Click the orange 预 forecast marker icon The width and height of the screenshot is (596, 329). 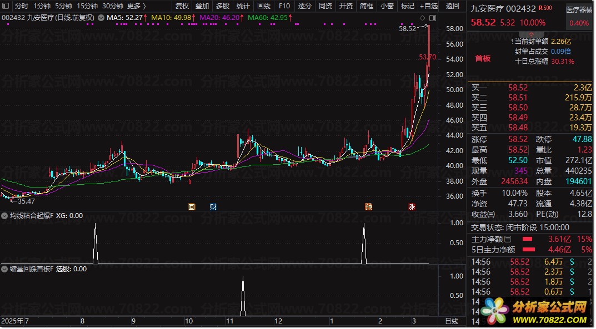[x=368, y=206]
